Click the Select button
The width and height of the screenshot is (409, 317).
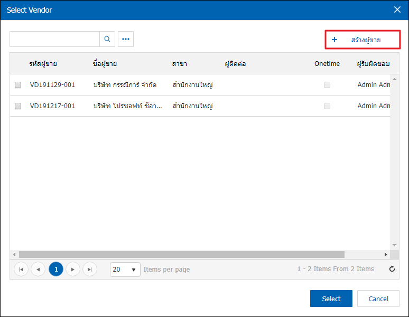point(331,299)
